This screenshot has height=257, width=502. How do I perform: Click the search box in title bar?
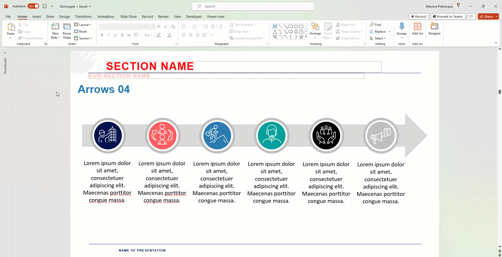[253, 6]
